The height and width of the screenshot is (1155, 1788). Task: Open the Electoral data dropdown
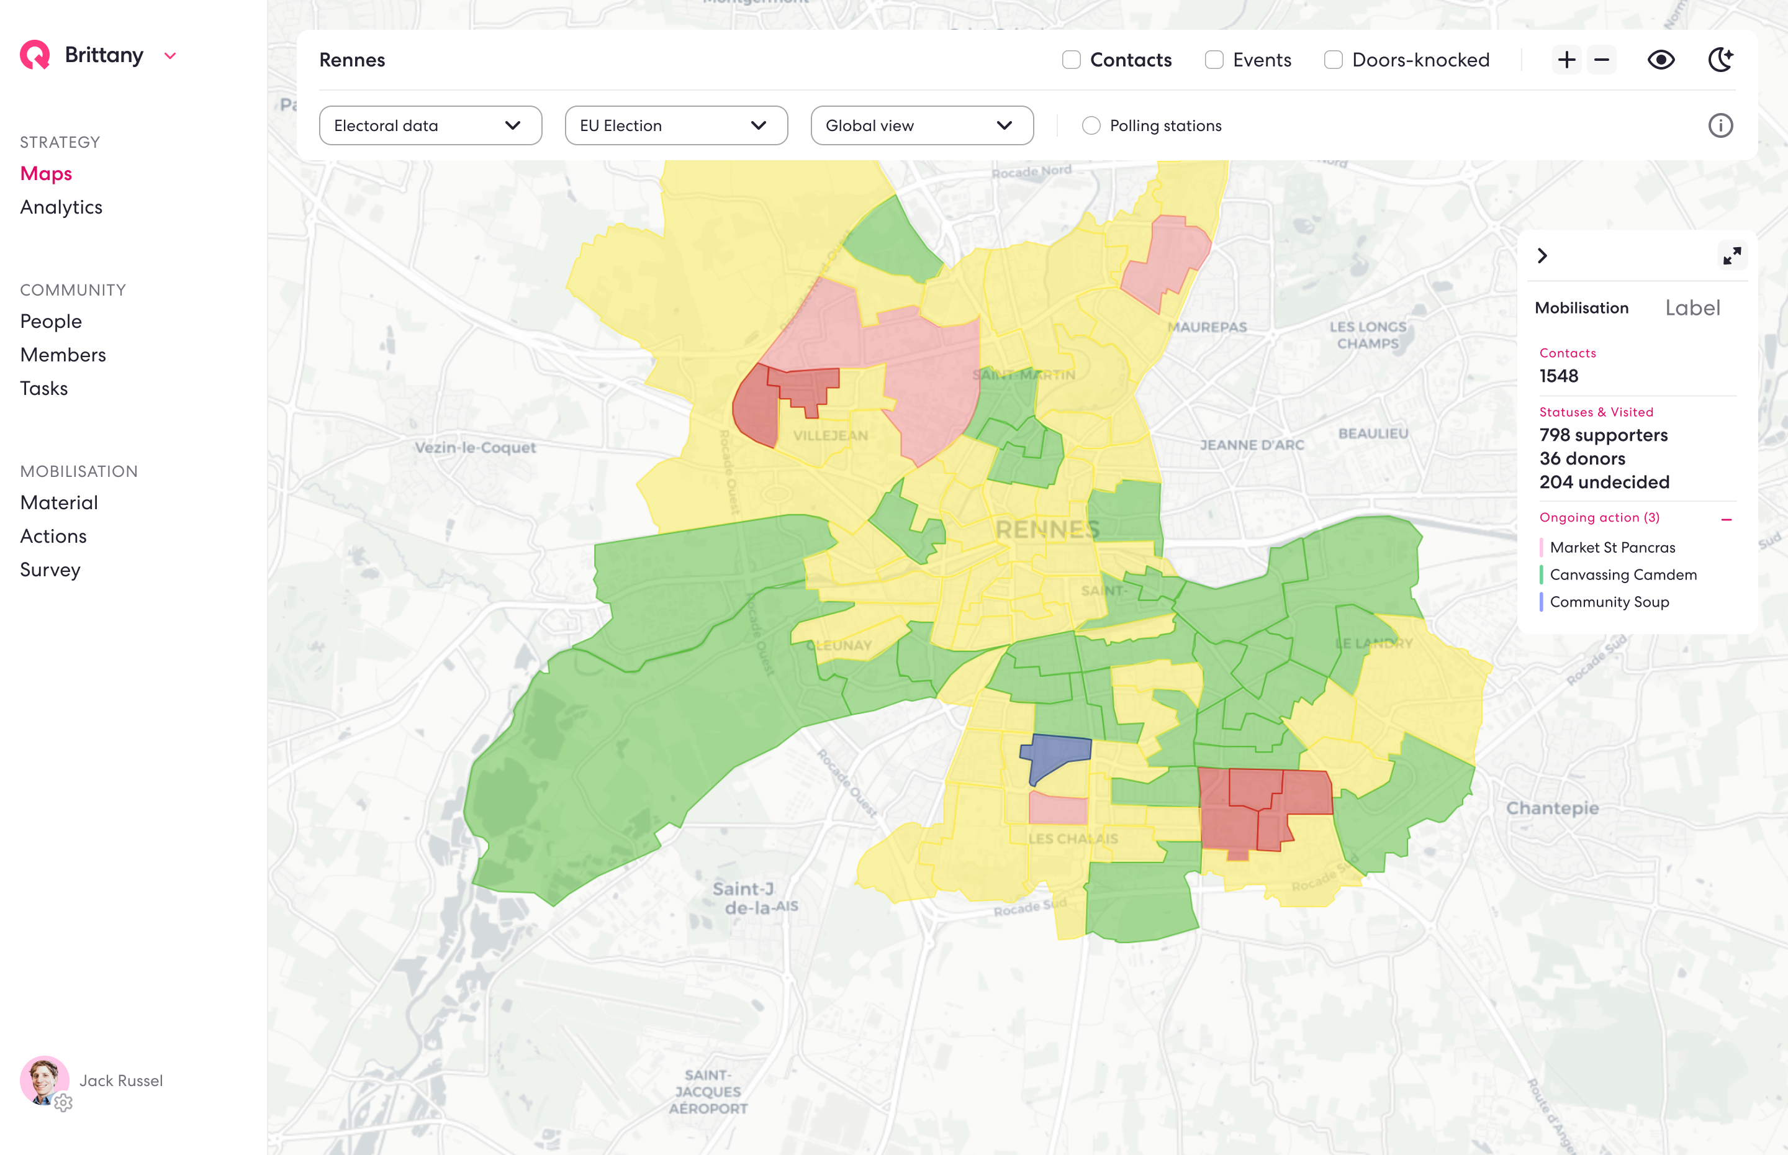(430, 125)
